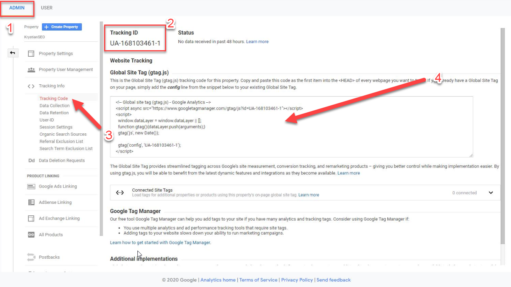Click inside the gtag.js tracking code box

[x=291, y=127]
